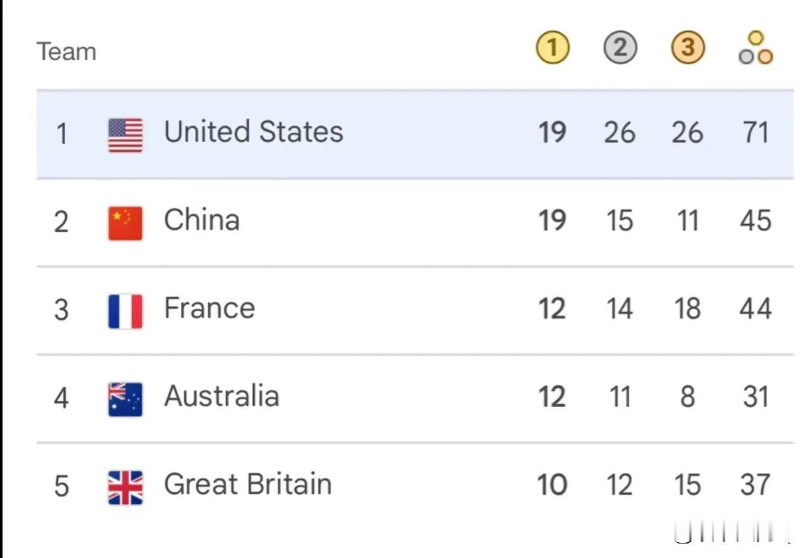Click the France flag icon
The width and height of the screenshot is (810, 558).
click(x=125, y=311)
